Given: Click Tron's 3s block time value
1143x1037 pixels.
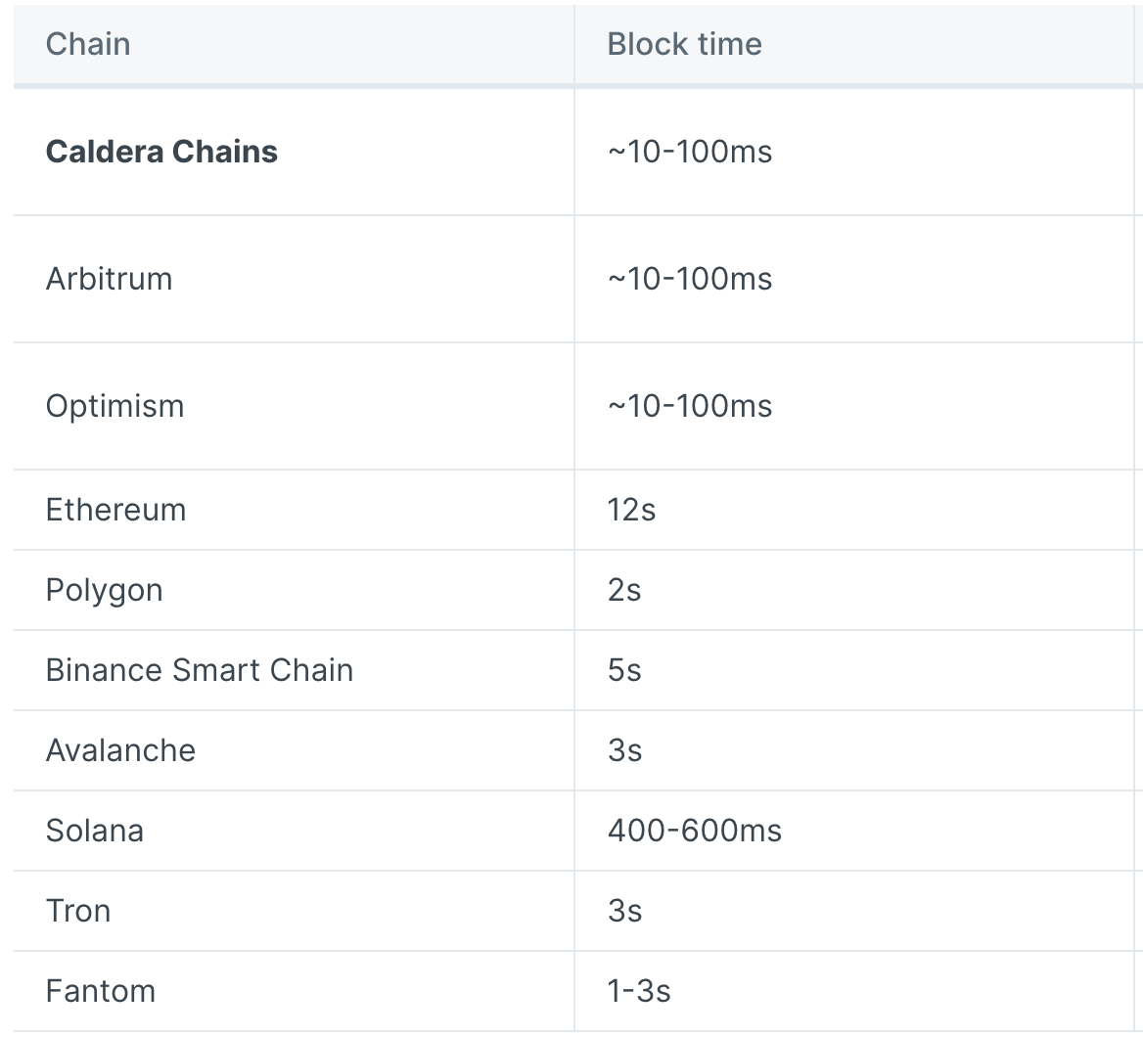Looking at the screenshot, I should coord(624,911).
